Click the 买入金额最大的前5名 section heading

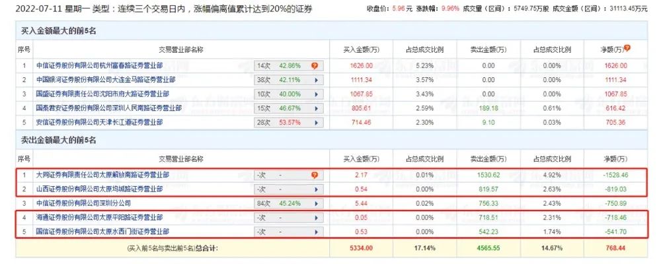click(59, 31)
